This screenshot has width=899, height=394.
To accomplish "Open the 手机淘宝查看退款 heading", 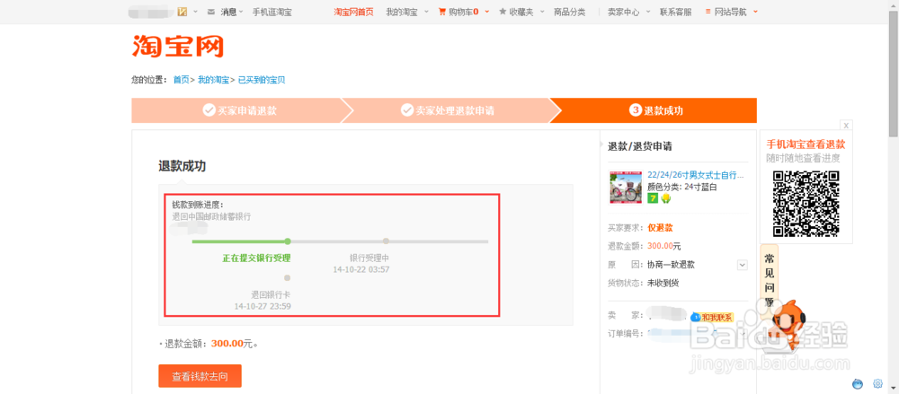I will (806, 144).
